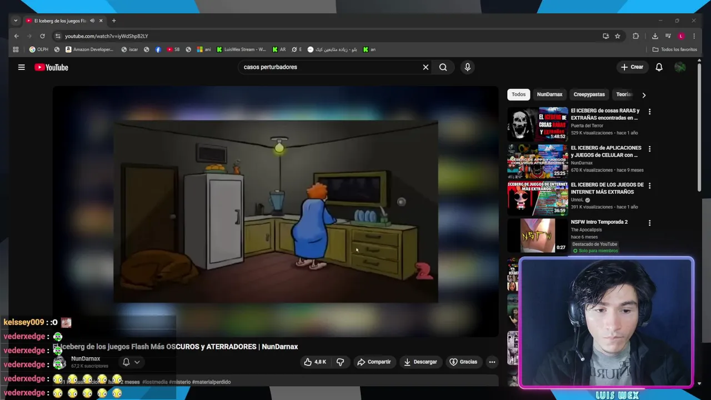The width and height of the screenshot is (711, 400).
Task: Open the apps grid in bookmarks bar
Action: (16, 49)
